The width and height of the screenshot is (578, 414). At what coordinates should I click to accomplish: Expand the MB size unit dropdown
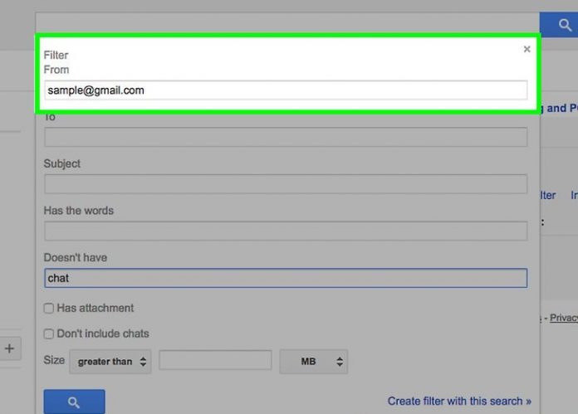313,361
